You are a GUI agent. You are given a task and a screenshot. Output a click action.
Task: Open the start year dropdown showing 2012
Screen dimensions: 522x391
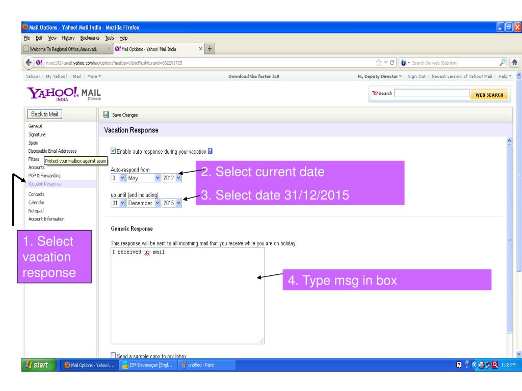click(172, 178)
